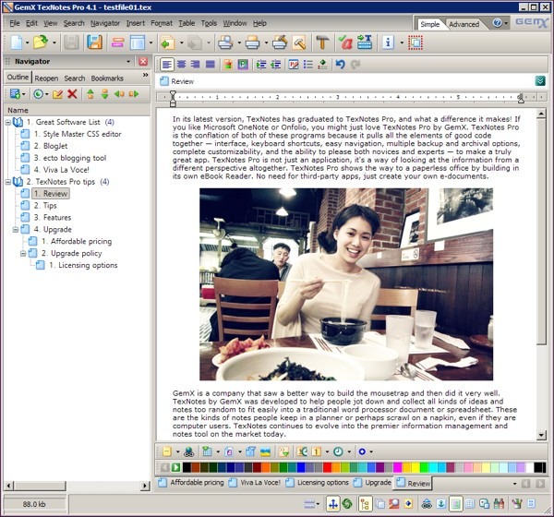The height and width of the screenshot is (517, 554).
Task: Switch to the Viva La Voce! document tab
Action: (x=255, y=482)
